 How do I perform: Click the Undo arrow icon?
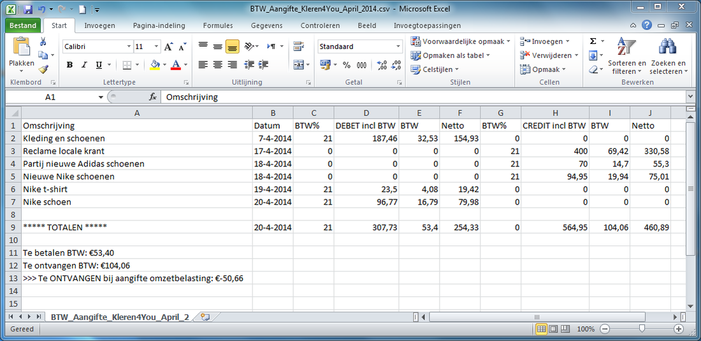pos(41,9)
